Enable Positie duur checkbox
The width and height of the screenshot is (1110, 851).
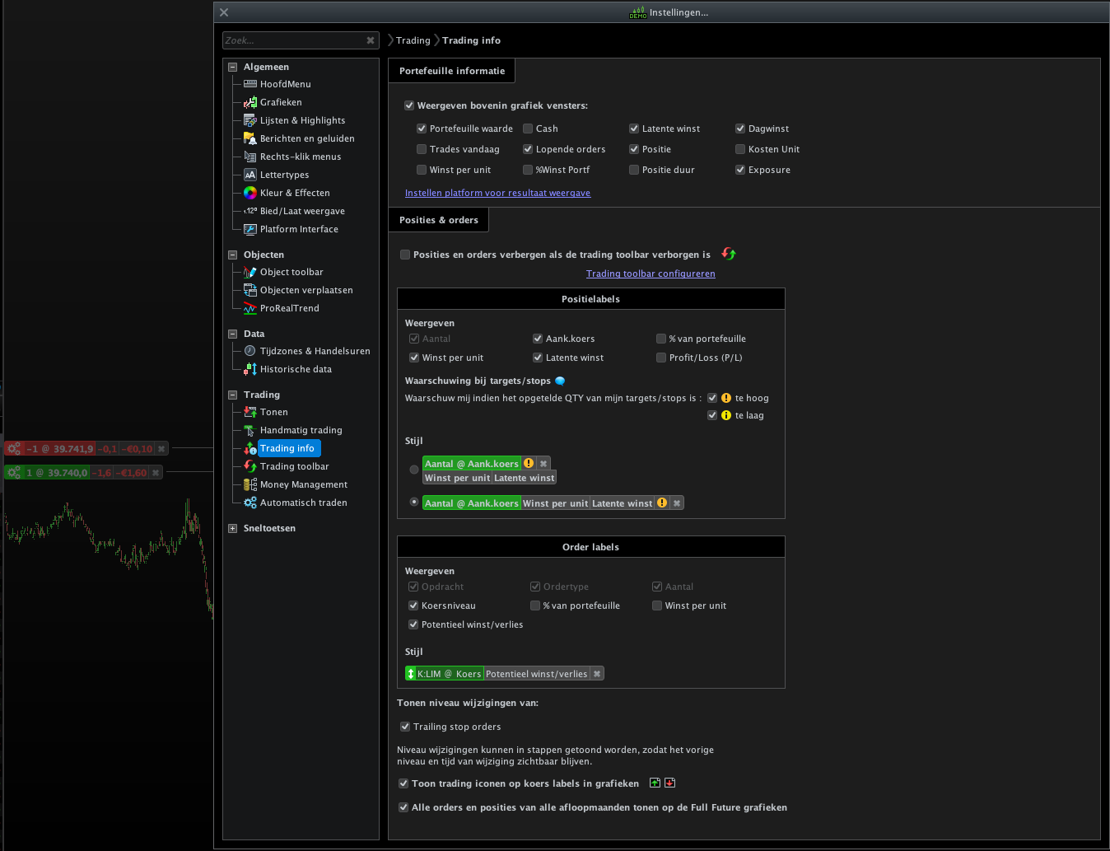click(x=634, y=170)
